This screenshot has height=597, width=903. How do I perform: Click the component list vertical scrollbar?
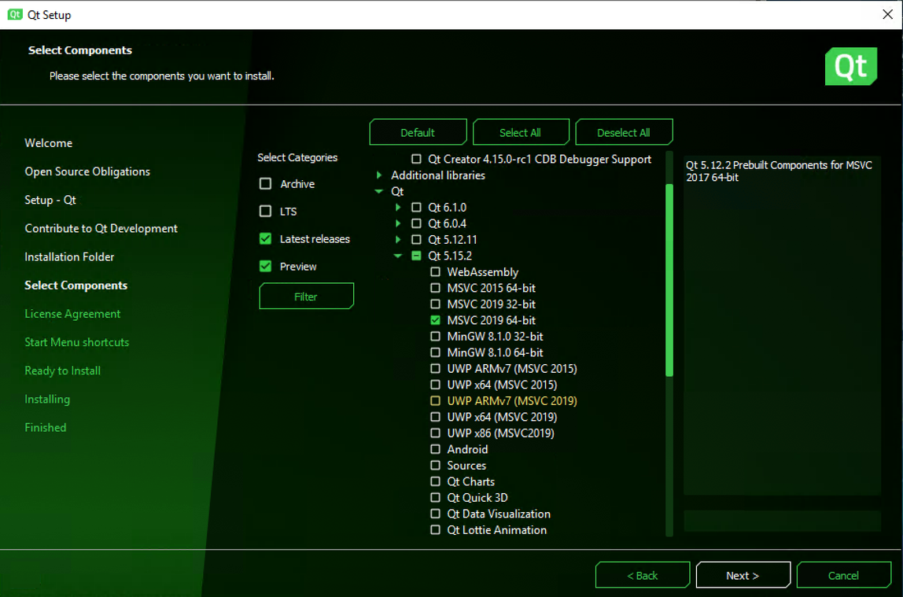(669, 280)
